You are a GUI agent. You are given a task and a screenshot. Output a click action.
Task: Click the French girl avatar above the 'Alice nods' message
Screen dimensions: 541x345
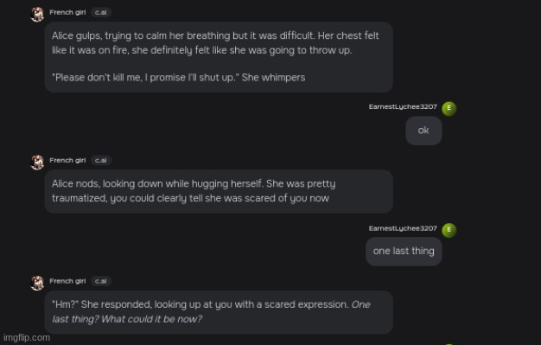[x=37, y=163]
